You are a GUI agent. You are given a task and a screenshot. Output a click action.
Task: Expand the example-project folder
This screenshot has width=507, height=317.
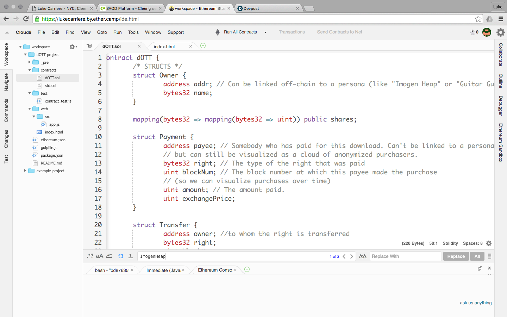pyautogui.click(x=25, y=171)
